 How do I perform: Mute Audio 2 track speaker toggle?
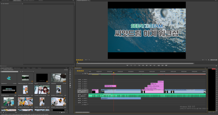tap(78, 98)
